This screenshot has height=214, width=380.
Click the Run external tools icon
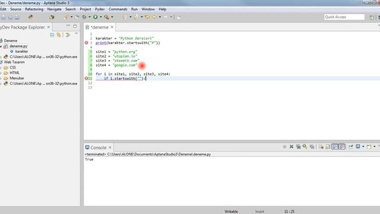[x=106, y=17]
